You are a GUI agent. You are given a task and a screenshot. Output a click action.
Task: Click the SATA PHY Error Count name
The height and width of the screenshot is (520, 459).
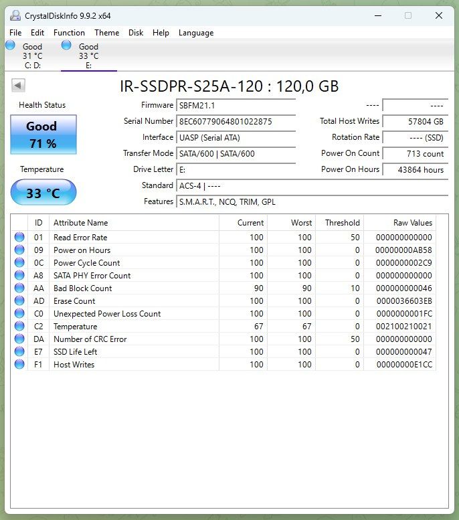point(92,276)
